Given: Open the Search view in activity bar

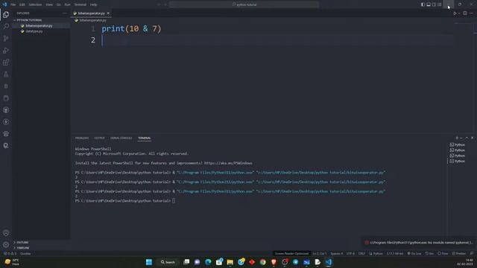Looking at the screenshot, I should (6, 27).
